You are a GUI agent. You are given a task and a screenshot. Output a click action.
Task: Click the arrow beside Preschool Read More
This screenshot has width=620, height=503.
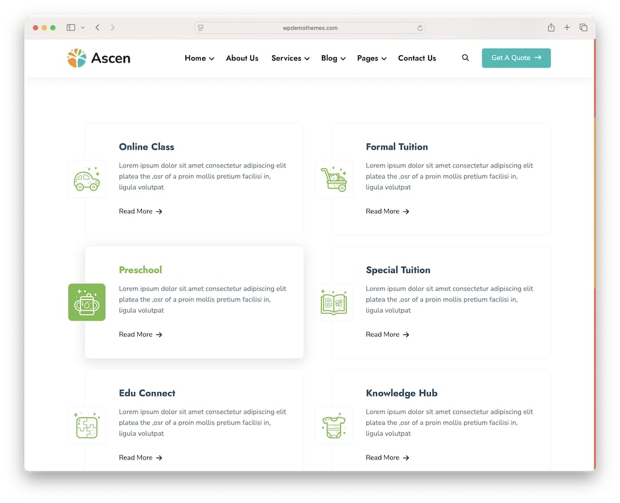click(159, 334)
